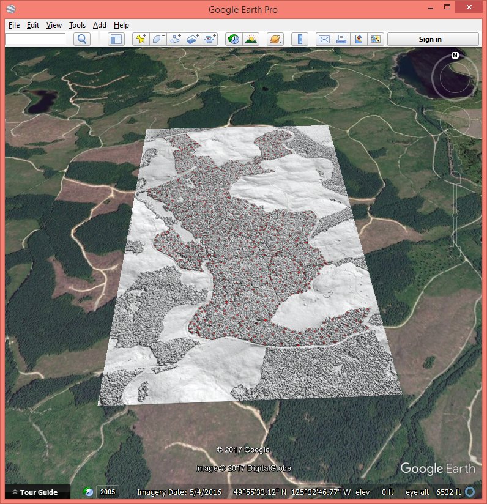
Task: Print the current map view
Action: tap(341, 39)
